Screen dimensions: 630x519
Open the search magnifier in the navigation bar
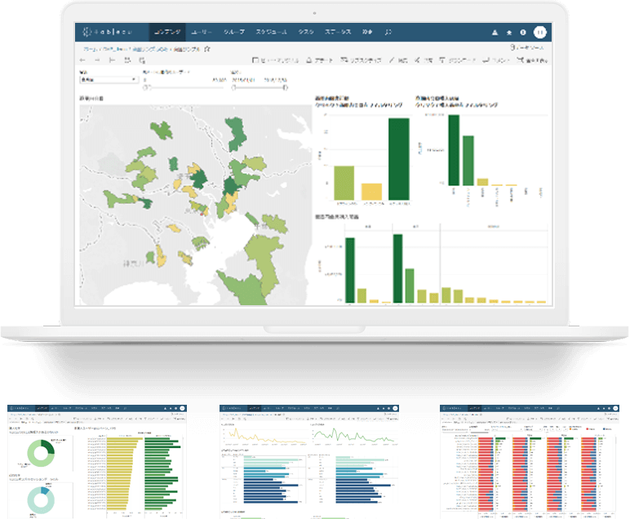click(388, 32)
